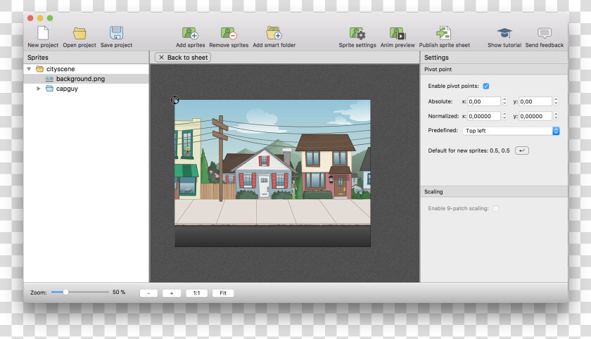Add a smart folder from toolbar
Viewport: 591px width, 339px height.
click(274, 33)
